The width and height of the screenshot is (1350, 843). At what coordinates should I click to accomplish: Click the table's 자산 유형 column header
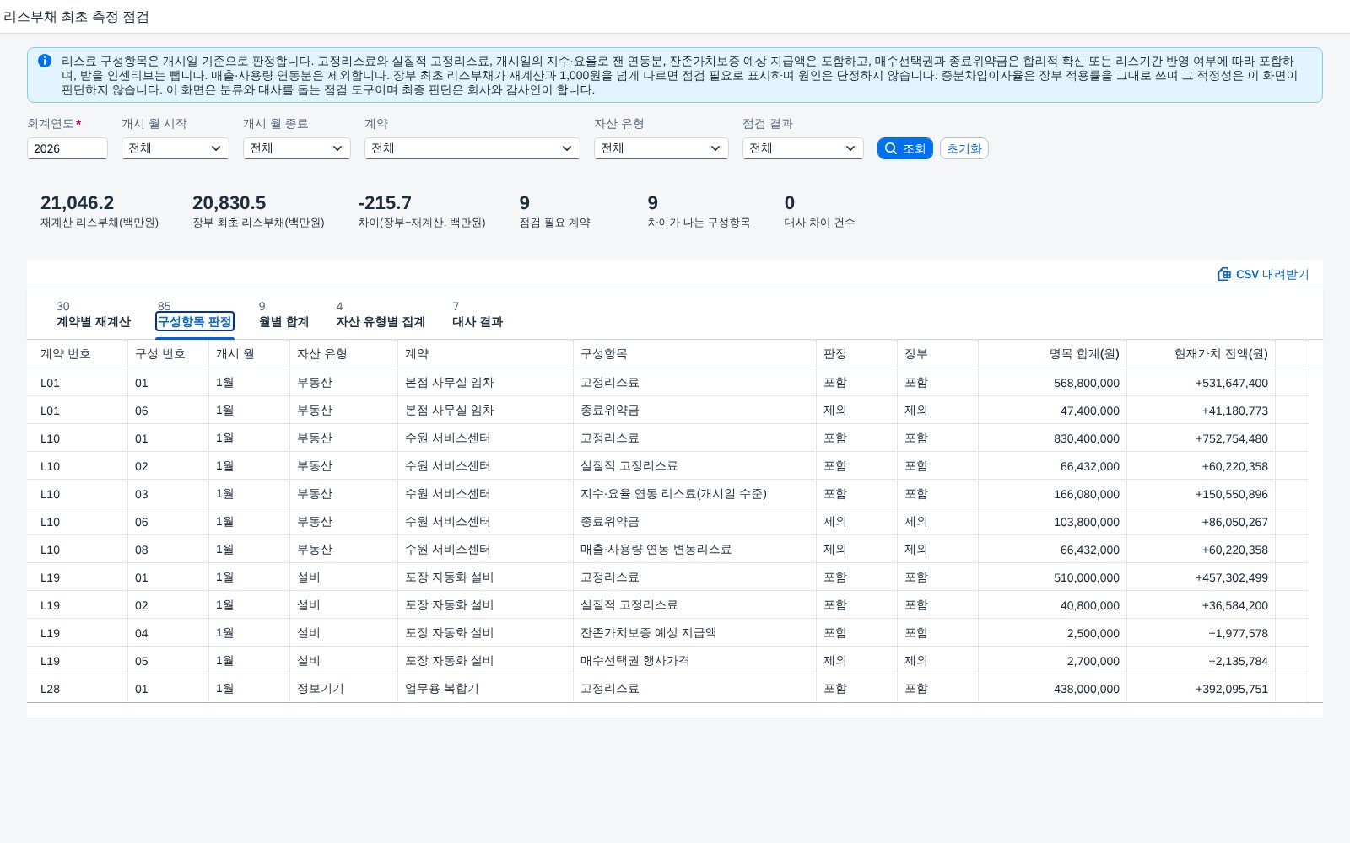click(344, 354)
